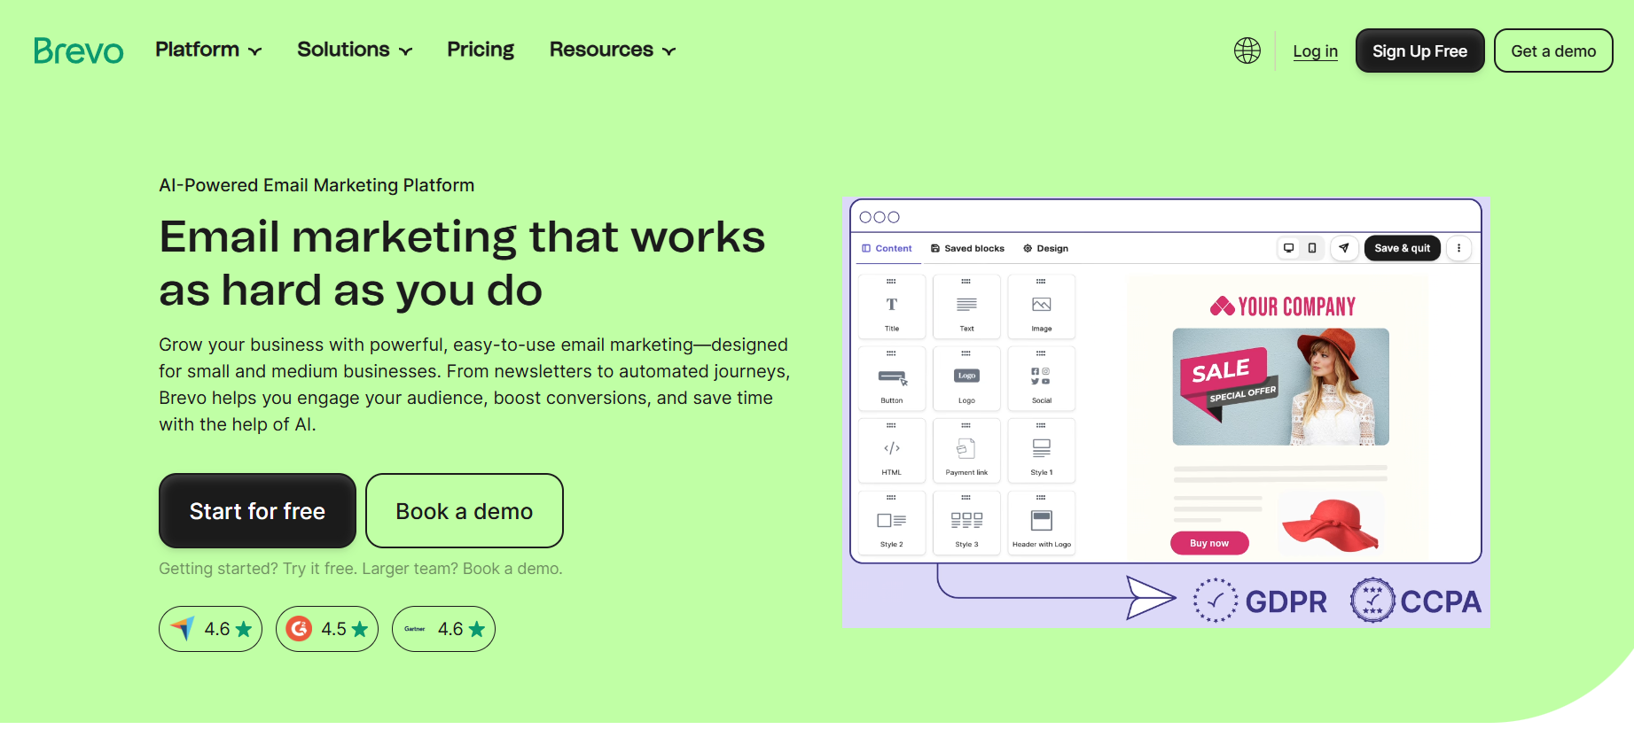Go to the Pricing page
This screenshot has height=737, width=1634.
pos(481,50)
